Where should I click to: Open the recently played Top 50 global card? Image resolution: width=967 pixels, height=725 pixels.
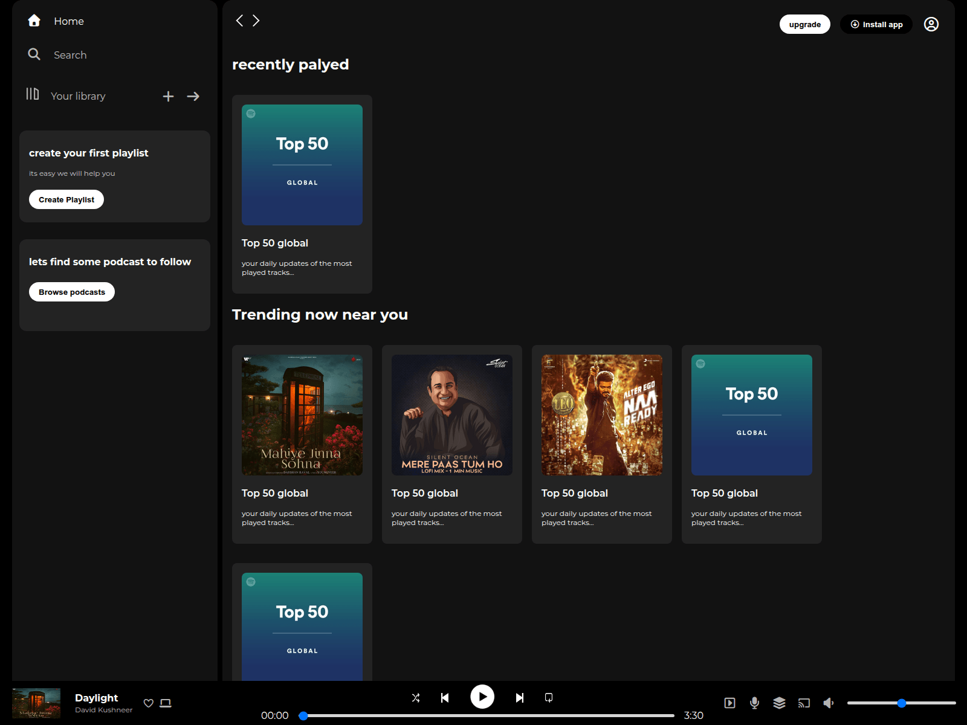(x=302, y=194)
